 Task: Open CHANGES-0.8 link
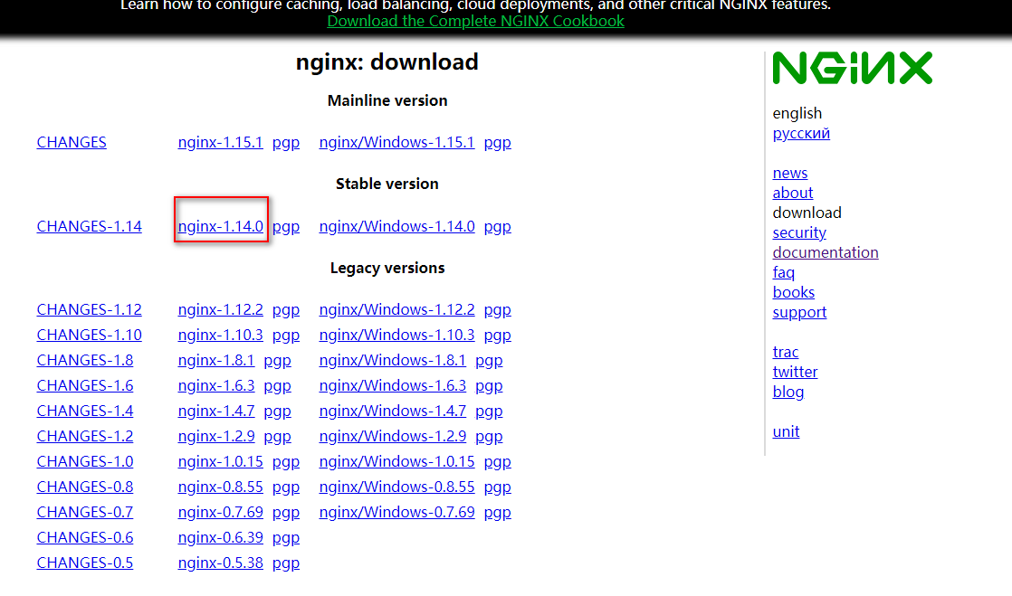click(85, 487)
